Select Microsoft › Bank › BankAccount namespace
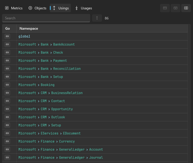 tap(47, 44)
